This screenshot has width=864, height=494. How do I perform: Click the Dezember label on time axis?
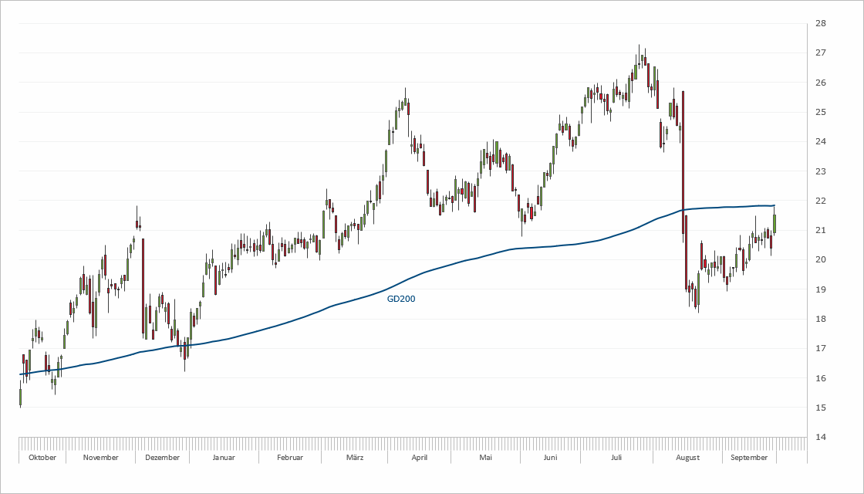point(162,458)
